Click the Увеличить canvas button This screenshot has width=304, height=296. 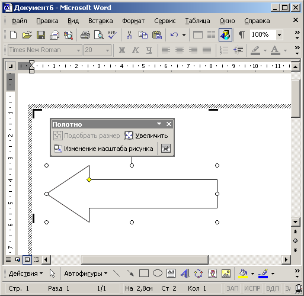[146, 136]
